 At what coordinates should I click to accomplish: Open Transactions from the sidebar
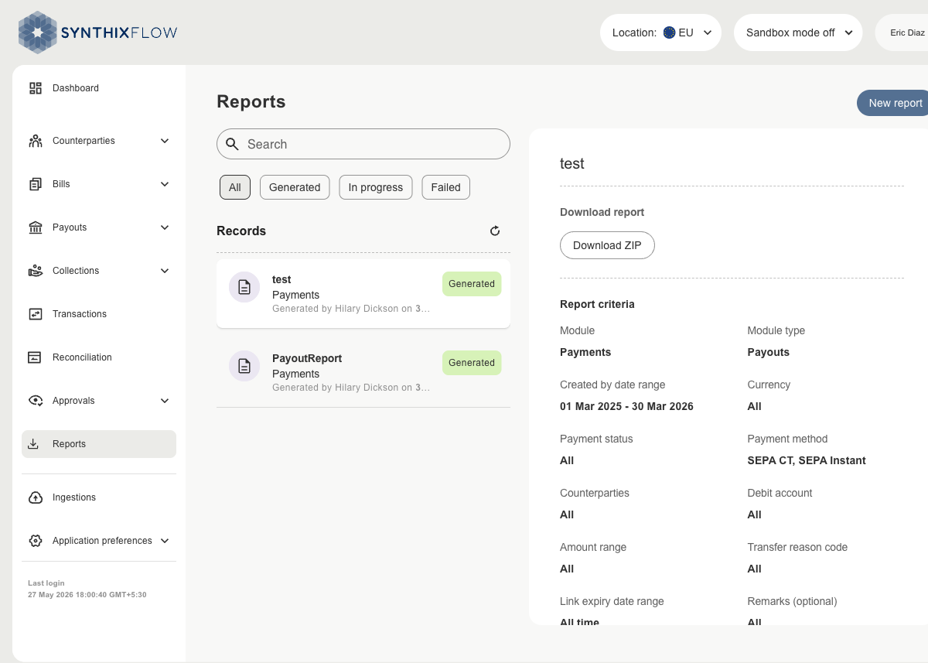(x=99, y=314)
